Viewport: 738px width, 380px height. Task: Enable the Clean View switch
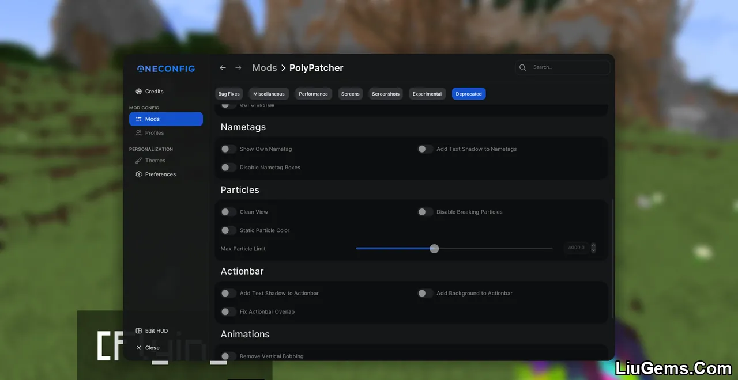tap(229, 212)
